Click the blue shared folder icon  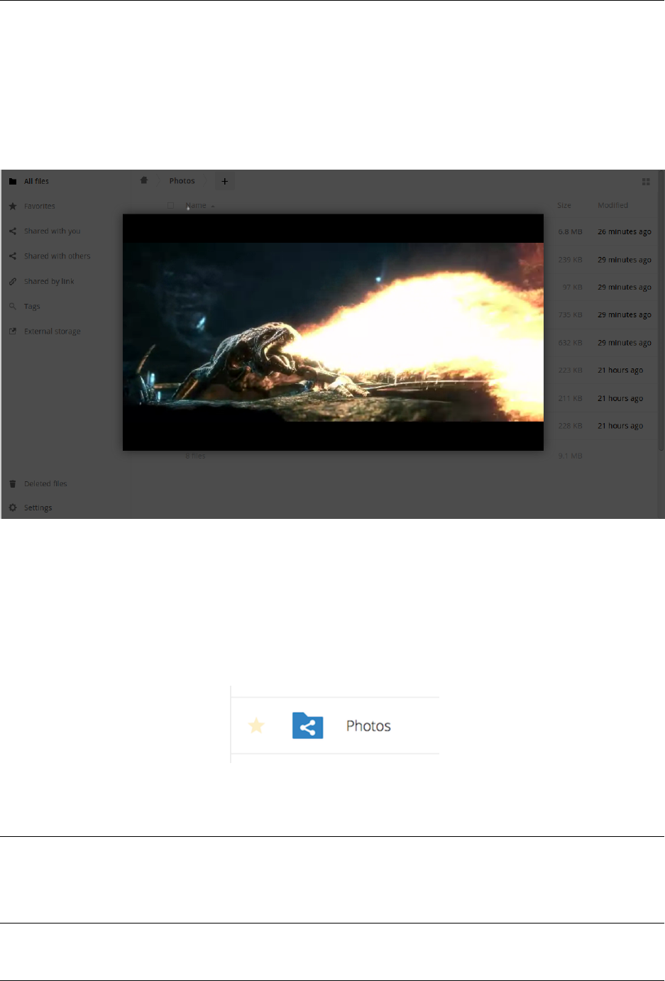(308, 725)
